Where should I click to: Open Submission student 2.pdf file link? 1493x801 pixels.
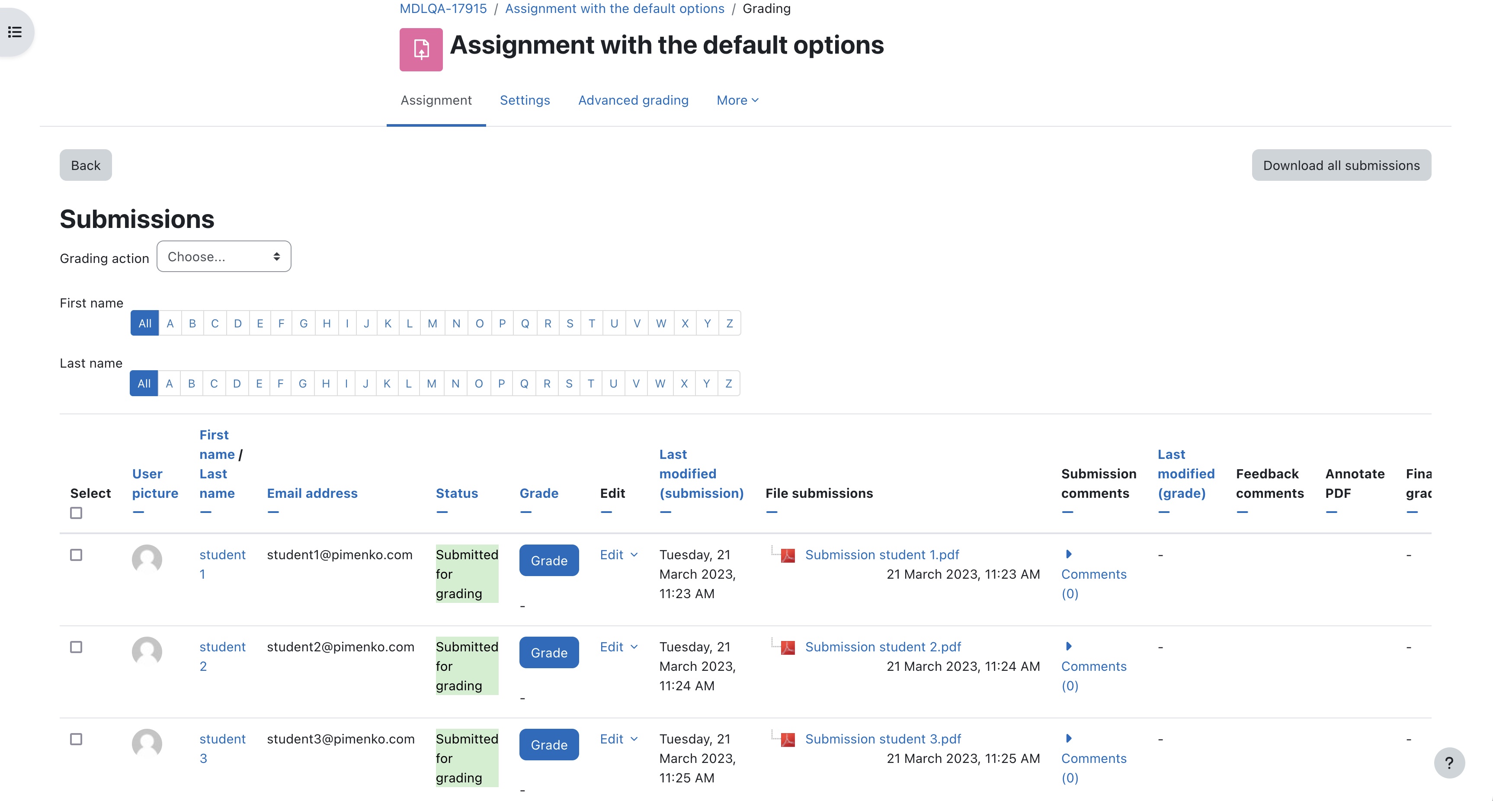[883, 647]
